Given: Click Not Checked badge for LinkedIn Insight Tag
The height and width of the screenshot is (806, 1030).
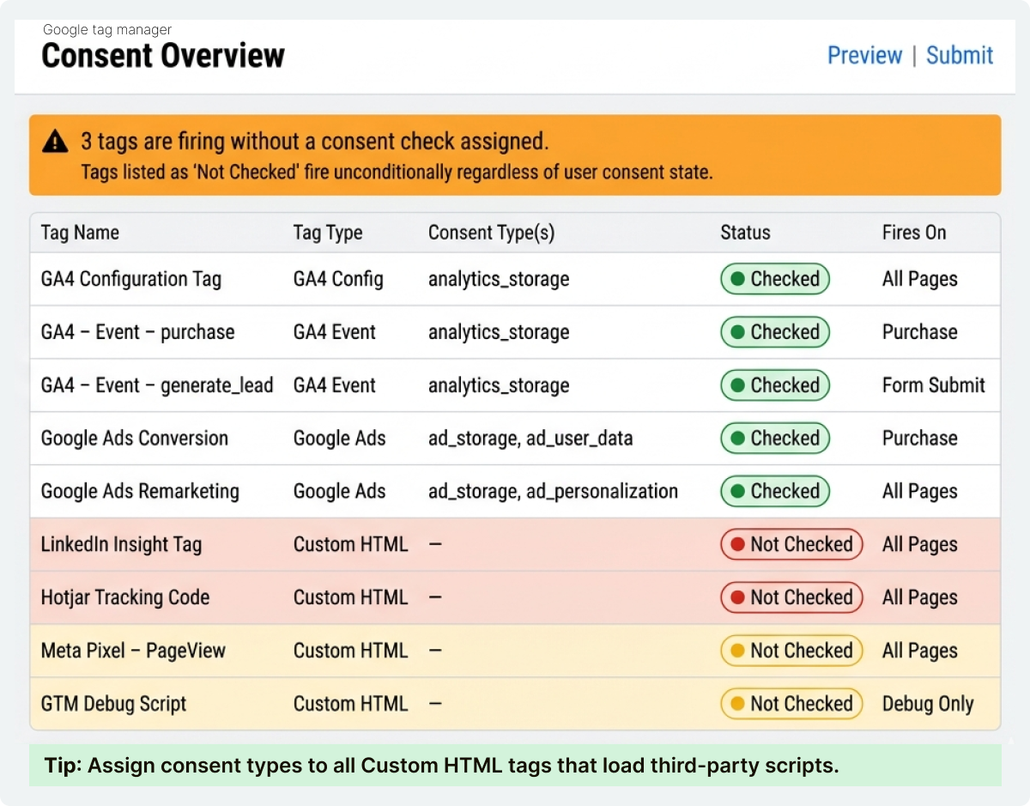Looking at the screenshot, I should pos(791,544).
